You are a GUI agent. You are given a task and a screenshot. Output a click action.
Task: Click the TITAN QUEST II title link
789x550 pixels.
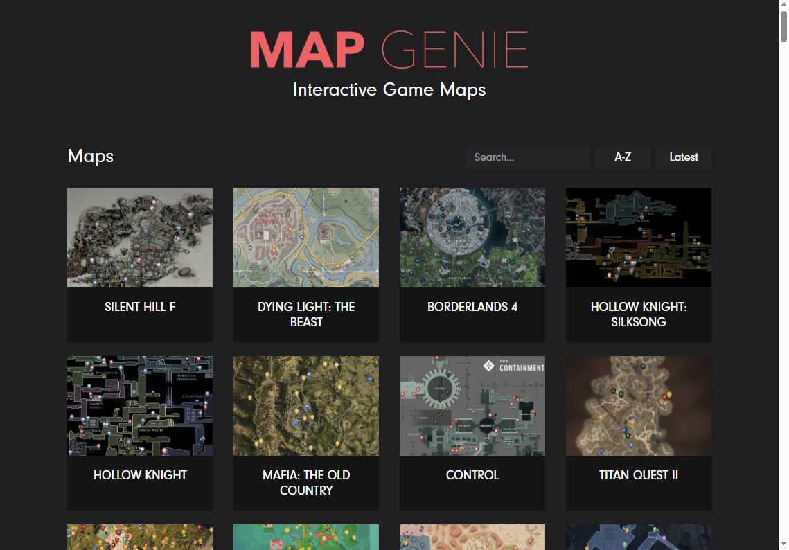[x=638, y=475]
